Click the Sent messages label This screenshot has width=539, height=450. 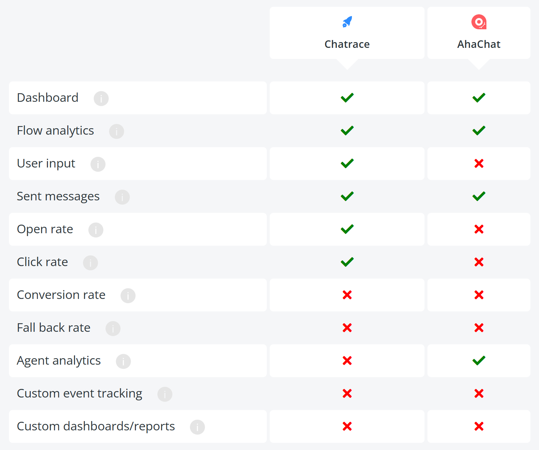[x=58, y=196]
